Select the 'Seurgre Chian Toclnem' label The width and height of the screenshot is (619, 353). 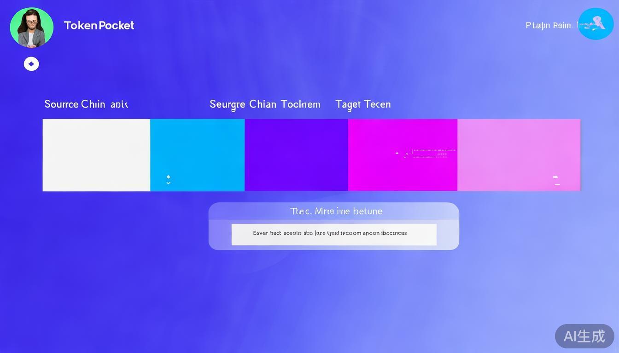264,104
